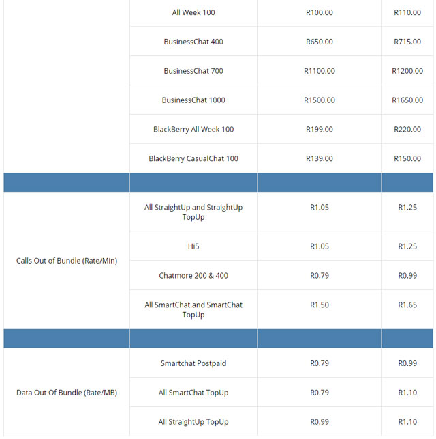Click the All Week 100 plan cell
Image resolution: width=436 pixels, height=439 pixels.
click(x=193, y=12)
